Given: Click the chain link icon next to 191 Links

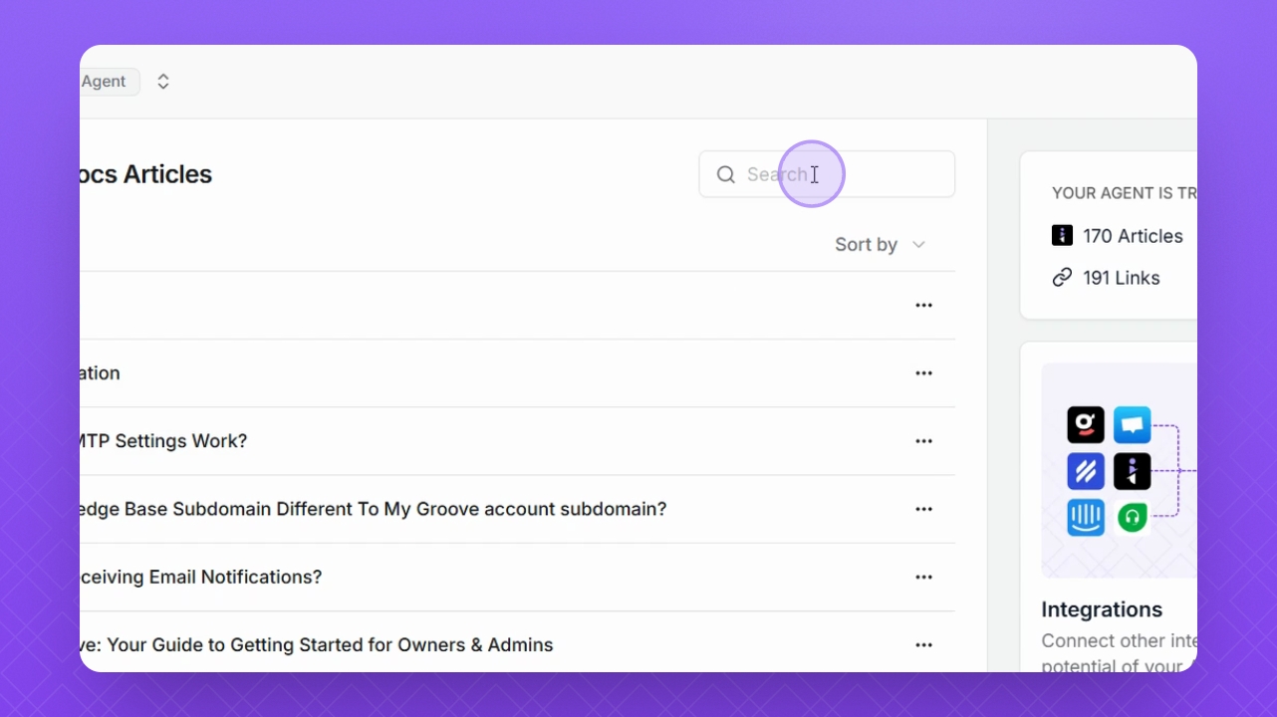Looking at the screenshot, I should pos(1062,278).
